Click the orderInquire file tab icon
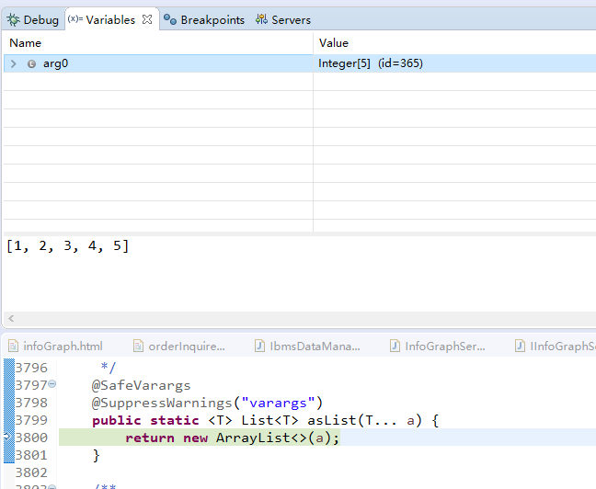The image size is (596, 489). pos(139,347)
